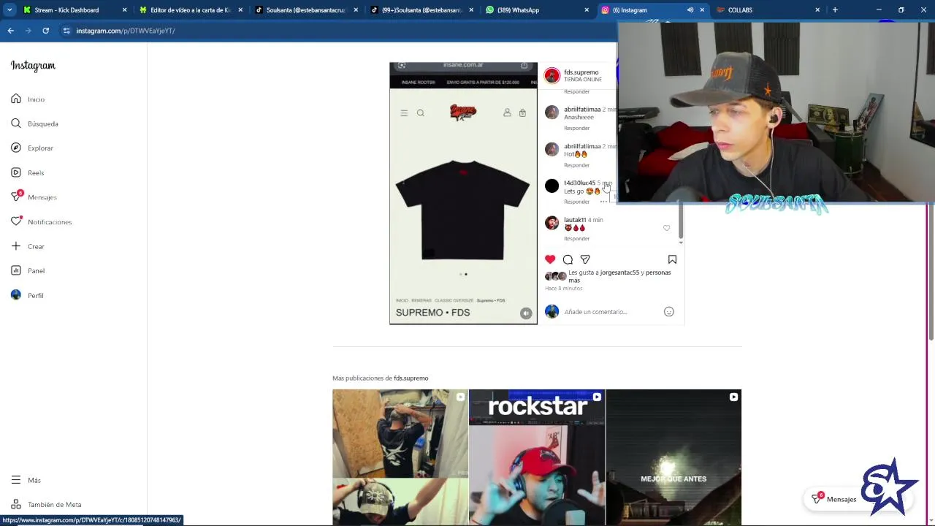
Task: Open Mensajes in the left sidebar
Action: [x=34, y=197]
